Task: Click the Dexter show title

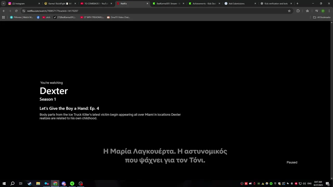Action: tap(54, 91)
